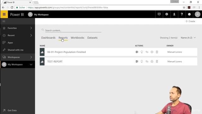Click the search magnifier icon
Screen dimensions: 202x114
coord(43,30)
